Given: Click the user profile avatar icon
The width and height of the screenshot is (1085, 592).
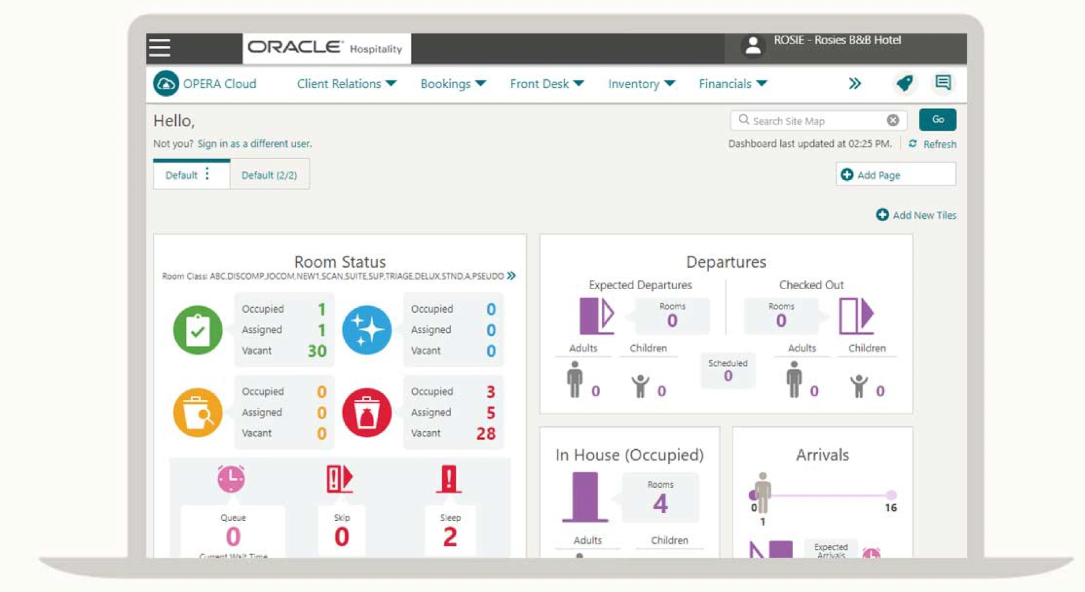Looking at the screenshot, I should [753, 46].
